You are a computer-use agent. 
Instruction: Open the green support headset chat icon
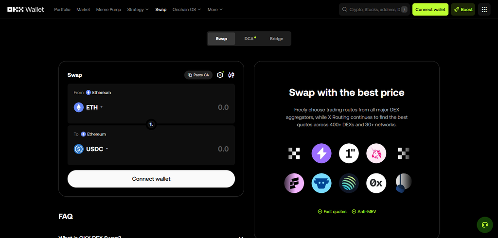pyautogui.click(x=485, y=225)
